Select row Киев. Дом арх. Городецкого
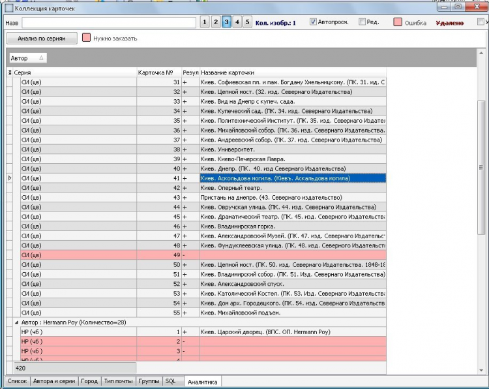 pyautogui.click(x=203, y=303)
